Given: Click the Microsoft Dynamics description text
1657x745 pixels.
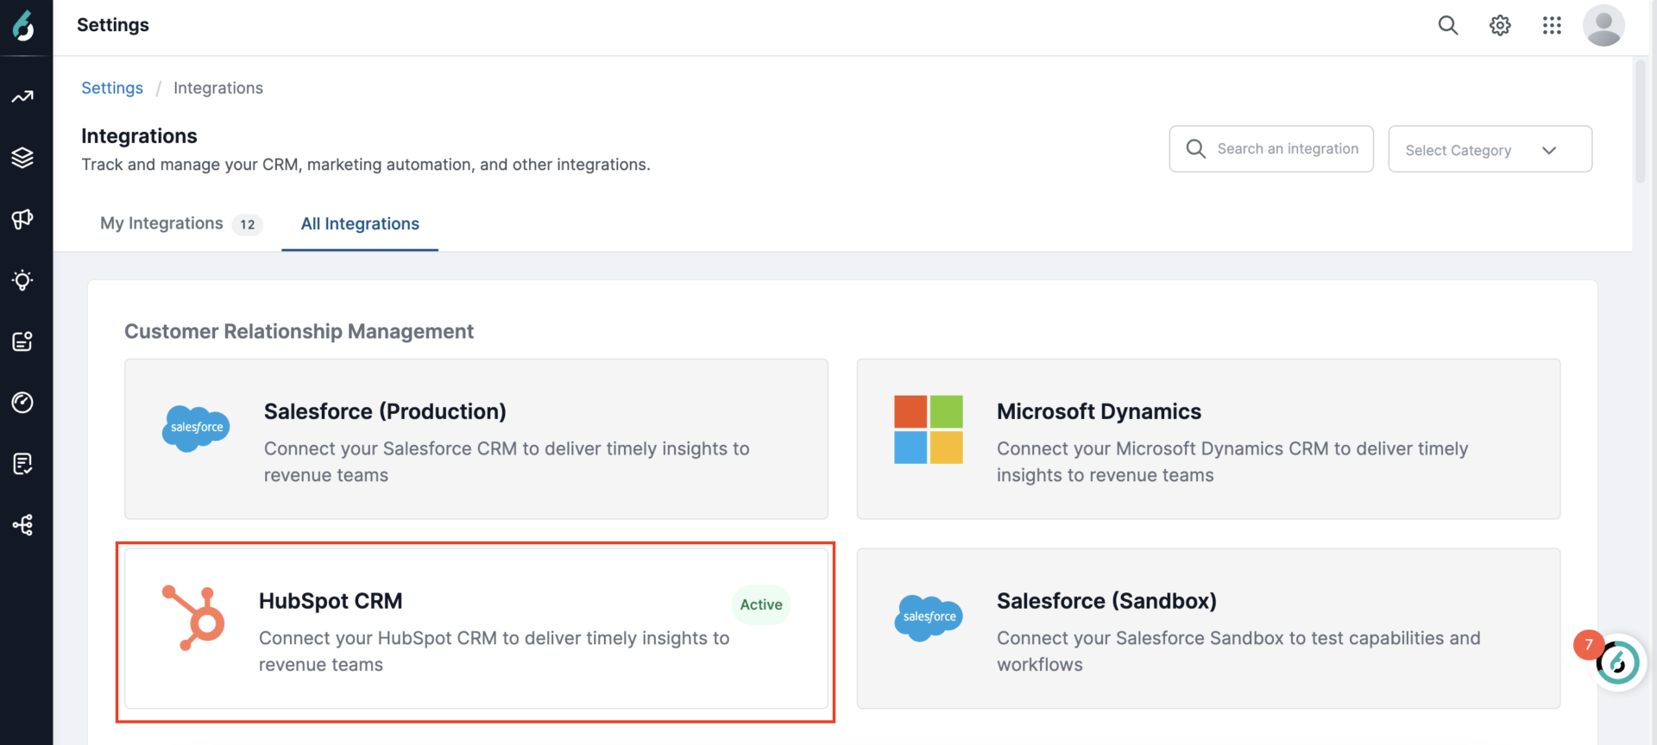Looking at the screenshot, I should (x=1232, y=462).
